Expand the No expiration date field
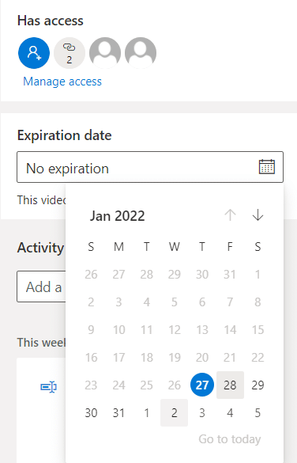The width and height of the screenshot is (297, 463). click(150, 167)
